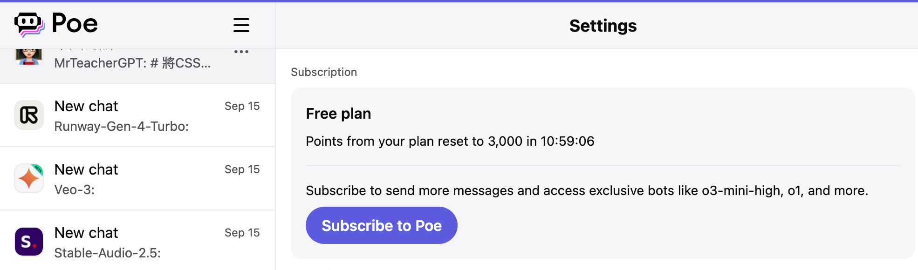918x270 pixels.
Task: Click the Free plan heading
Action: click(x=338, y=114)
